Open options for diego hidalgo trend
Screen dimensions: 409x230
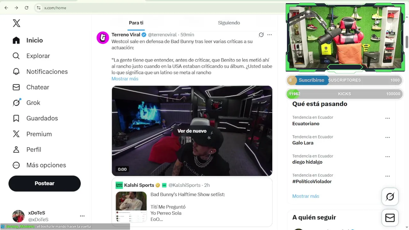[388, 157]
